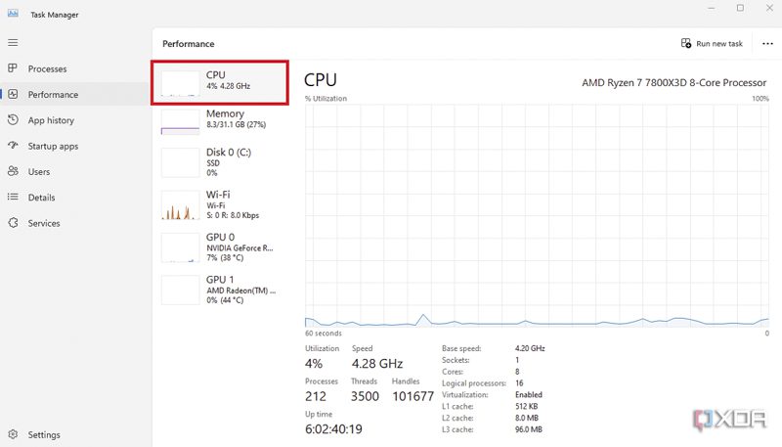The width and height of the screenshot is (782, 447).
Task: Open the Users page
Action: [x=39, y=171]
